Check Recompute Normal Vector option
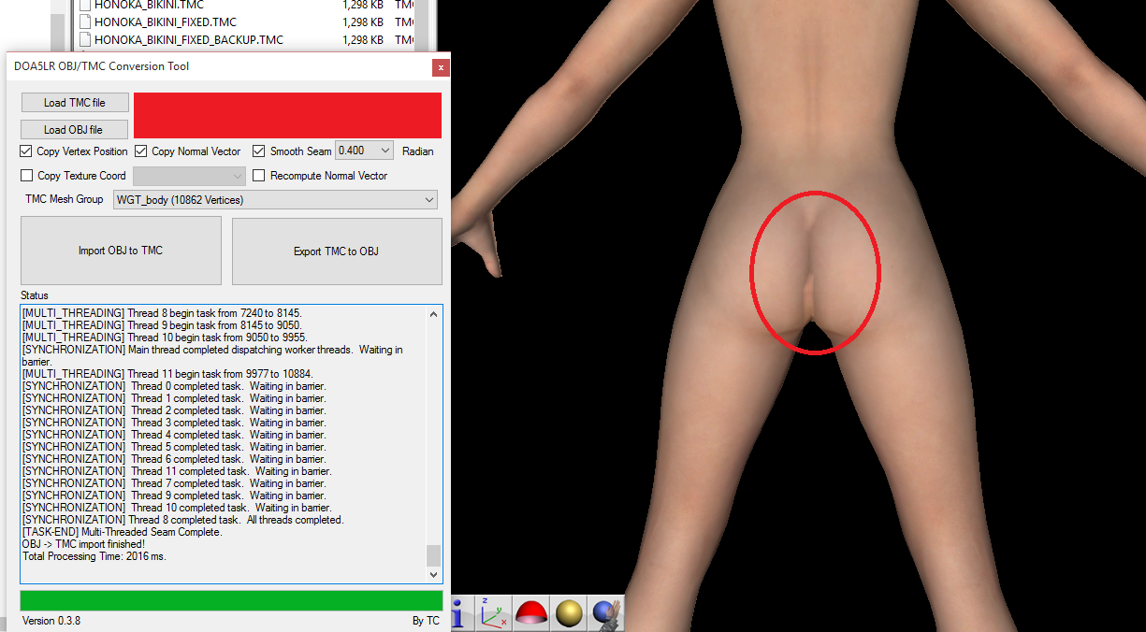Viewport: 1146px width, 632px height. coord(259,176)
